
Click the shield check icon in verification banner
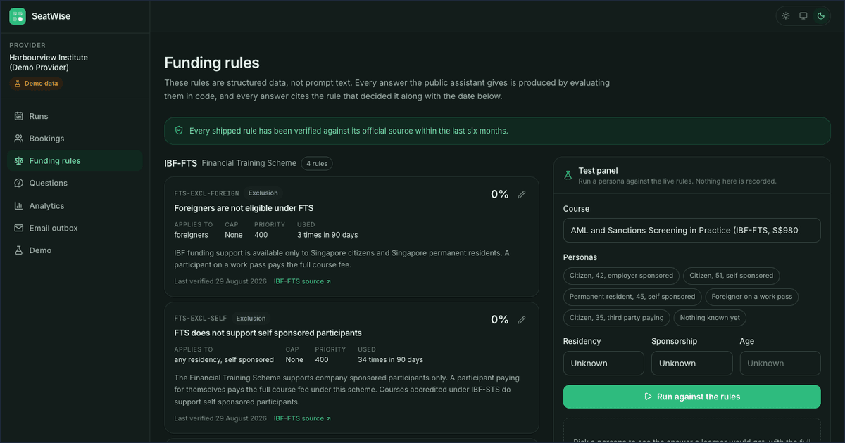(179, 131)
